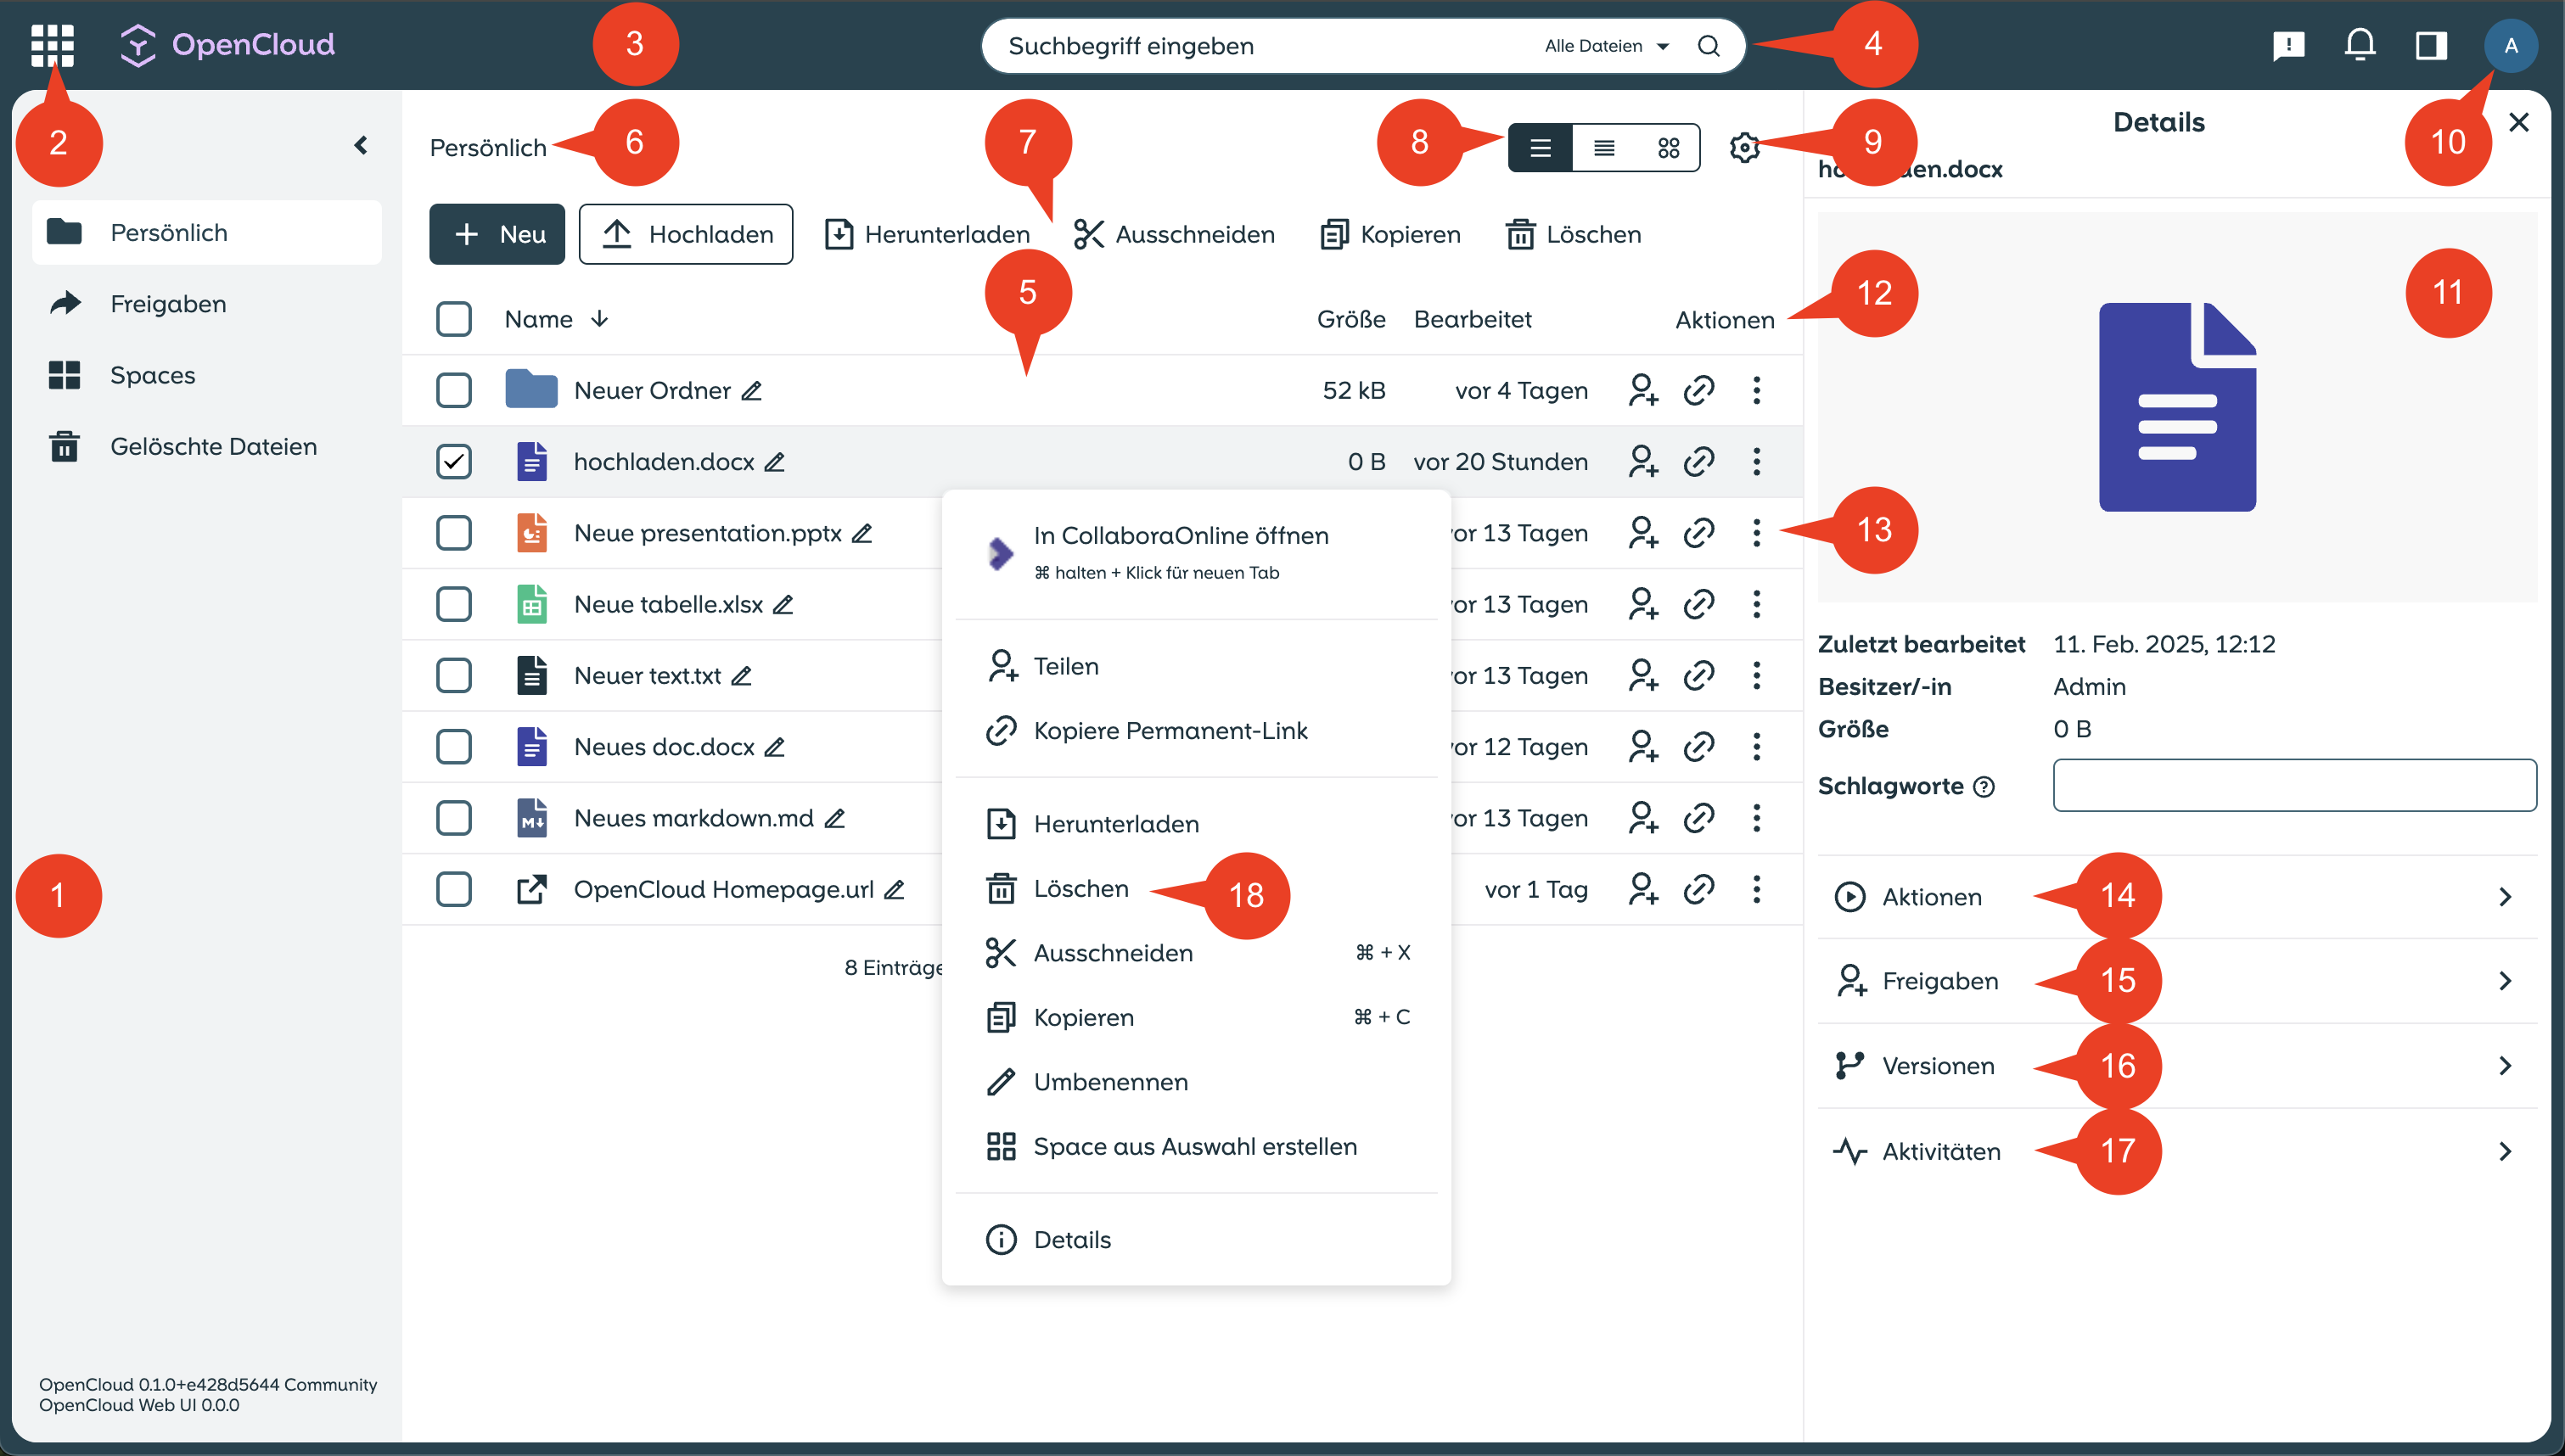Click the large document preview thumbnail
The image size is (2565, 1456).
(x=2177, y=407)
